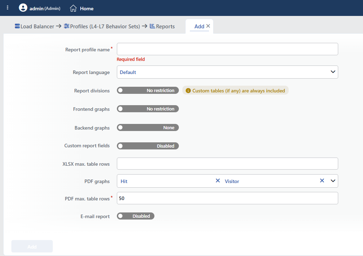Click the Home house icon

click(x=73, y=8)
